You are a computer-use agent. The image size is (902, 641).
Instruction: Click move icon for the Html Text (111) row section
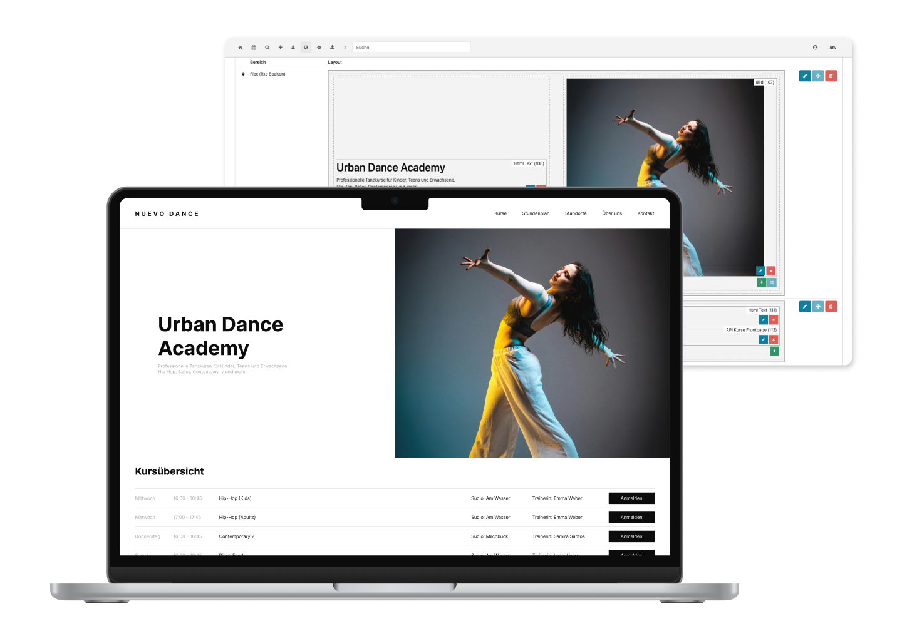pyautogui.click(x=818, y=306)
